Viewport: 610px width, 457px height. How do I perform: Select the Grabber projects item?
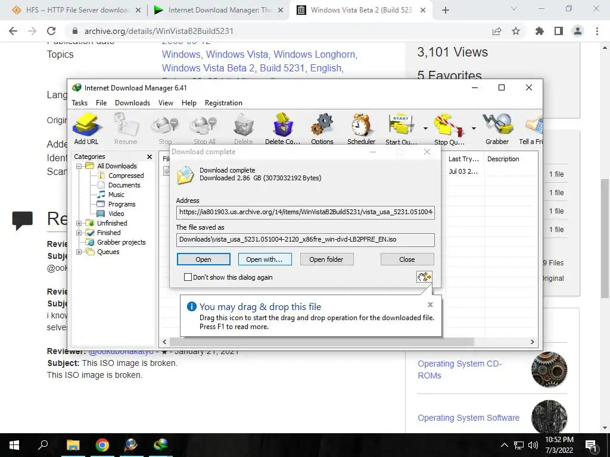click(x=121, y=242)
